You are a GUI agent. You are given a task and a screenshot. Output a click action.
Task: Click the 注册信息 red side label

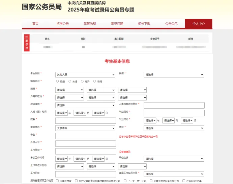[27, 43]
